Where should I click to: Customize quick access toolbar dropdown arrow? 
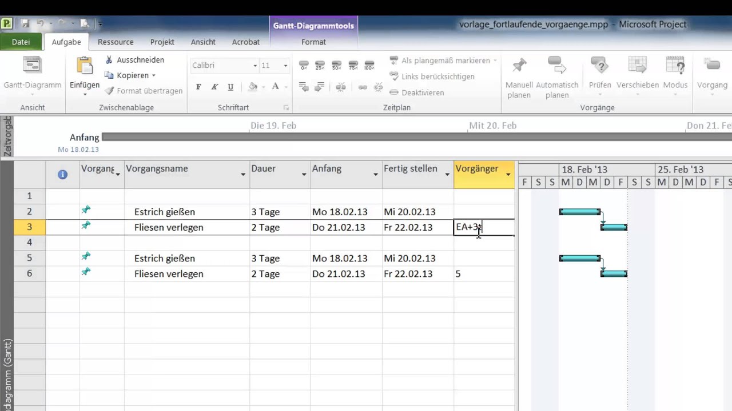coord(100,24)
